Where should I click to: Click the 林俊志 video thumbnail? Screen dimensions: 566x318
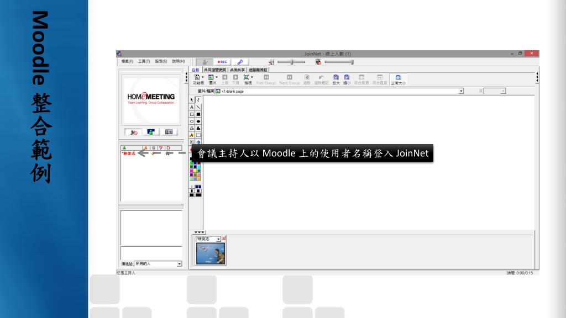211,253
